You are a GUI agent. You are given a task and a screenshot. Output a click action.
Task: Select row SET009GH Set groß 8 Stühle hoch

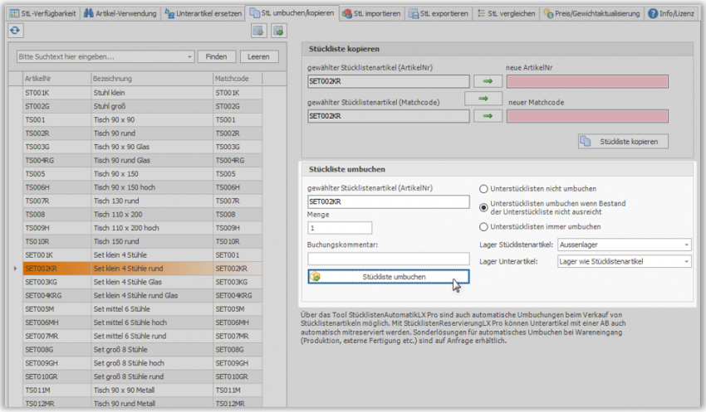(x=142, y=363)
